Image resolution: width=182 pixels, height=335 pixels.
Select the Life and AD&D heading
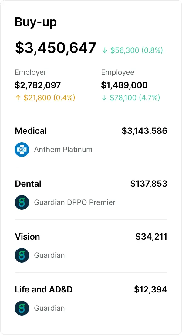click(x=44, y=289)
